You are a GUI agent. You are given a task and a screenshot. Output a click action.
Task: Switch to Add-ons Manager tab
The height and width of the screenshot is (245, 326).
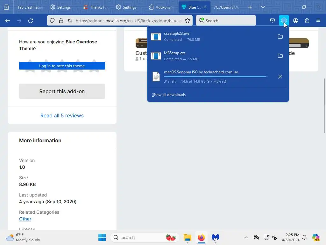(161, 7)
